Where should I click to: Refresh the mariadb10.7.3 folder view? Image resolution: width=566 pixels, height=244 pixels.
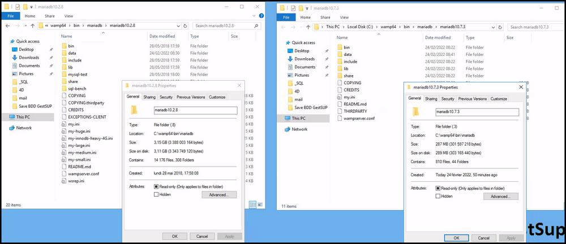click(x=500, y=27)
